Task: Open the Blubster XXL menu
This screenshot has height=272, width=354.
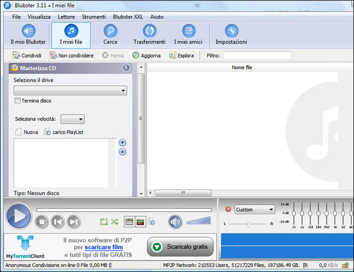Action: pyautogui.click(x=127, y=17)
